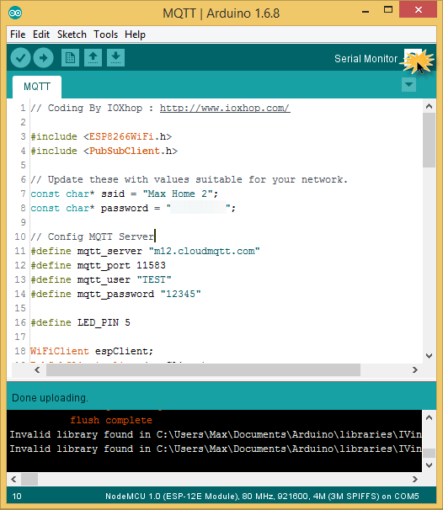
Task: Open a sketch with Open icon
Action: [93, 58]
